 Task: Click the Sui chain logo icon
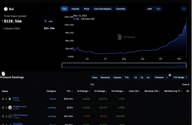(x=6, y=9)
